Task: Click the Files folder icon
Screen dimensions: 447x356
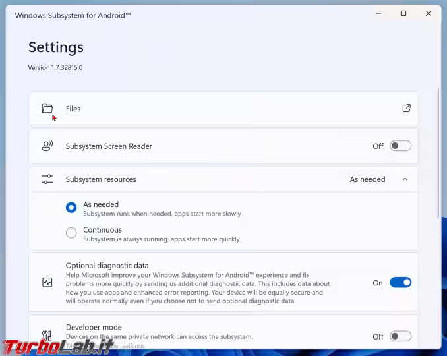Action: coord(47,108)
